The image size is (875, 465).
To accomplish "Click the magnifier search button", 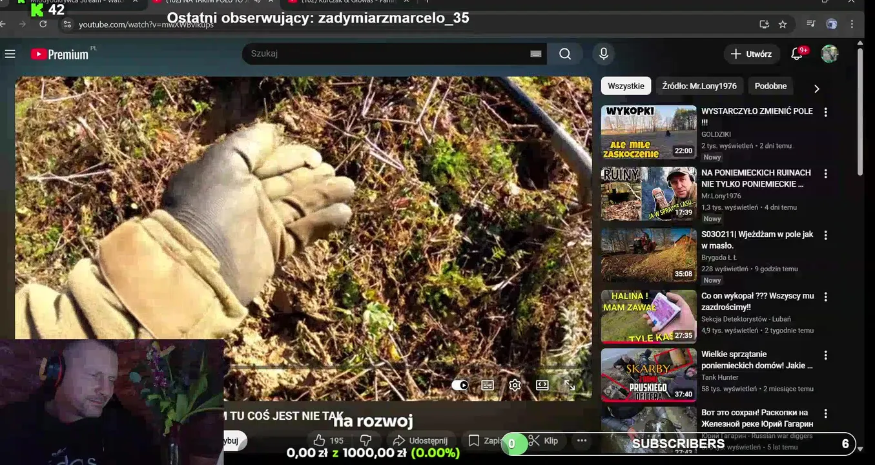I will 565,54.
